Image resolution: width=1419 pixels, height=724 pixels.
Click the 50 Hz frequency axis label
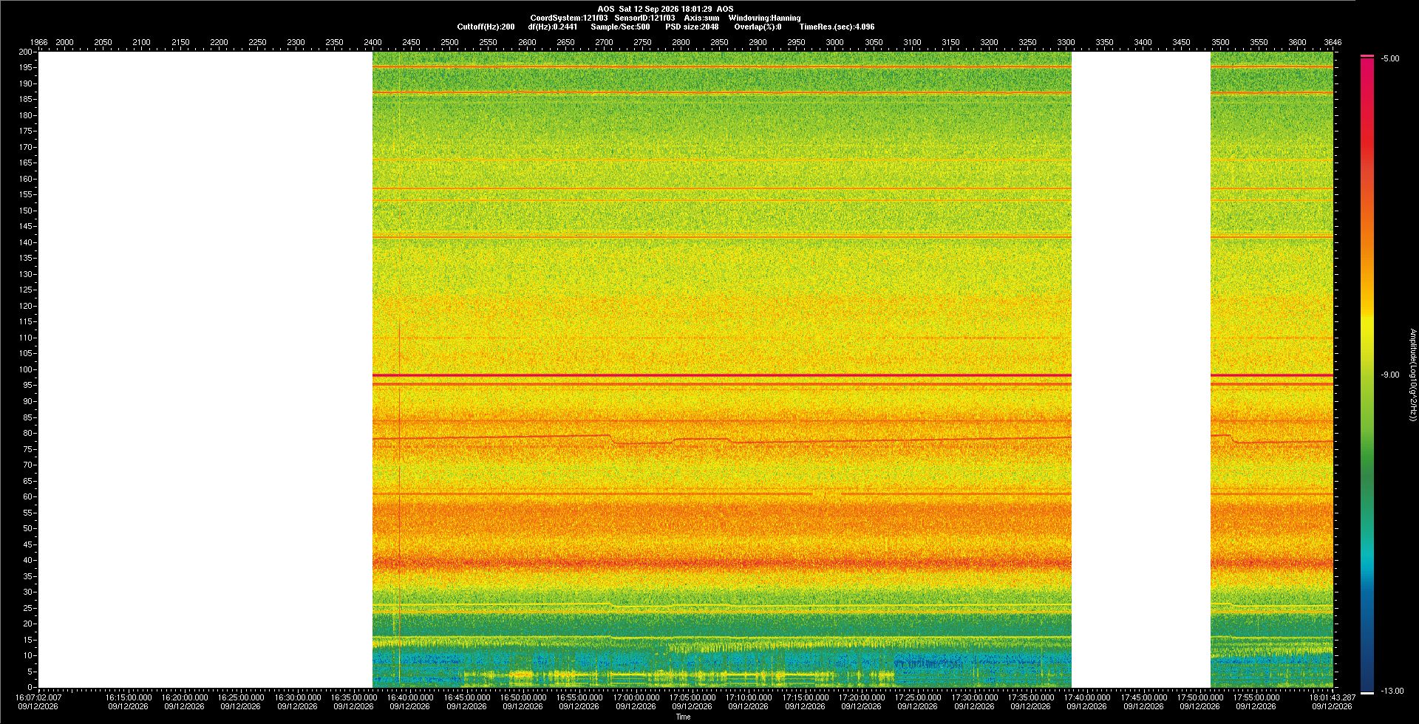tap(28, 528)
